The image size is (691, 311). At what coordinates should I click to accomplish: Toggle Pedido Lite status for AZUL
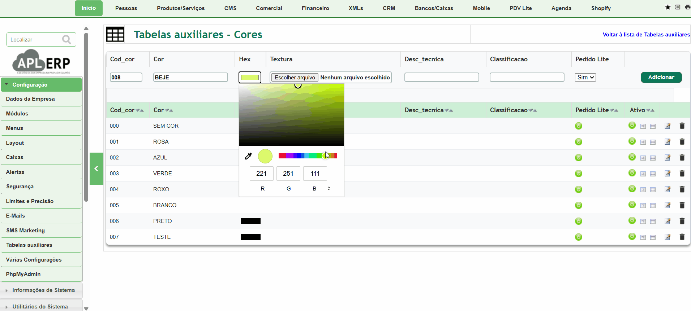pyautogui.click(x=579, y=158)
